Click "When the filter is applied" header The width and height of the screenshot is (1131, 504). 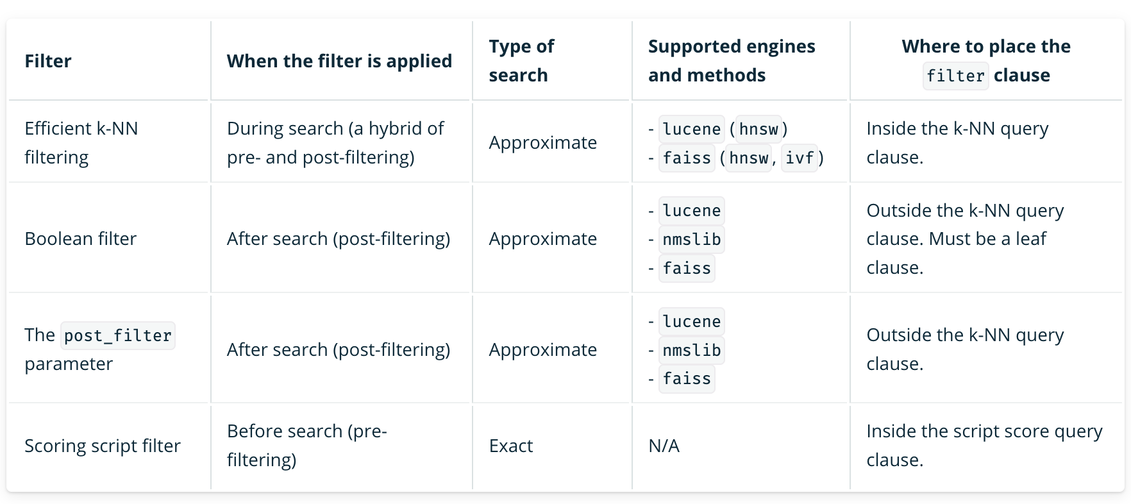[x=339, y=61]
